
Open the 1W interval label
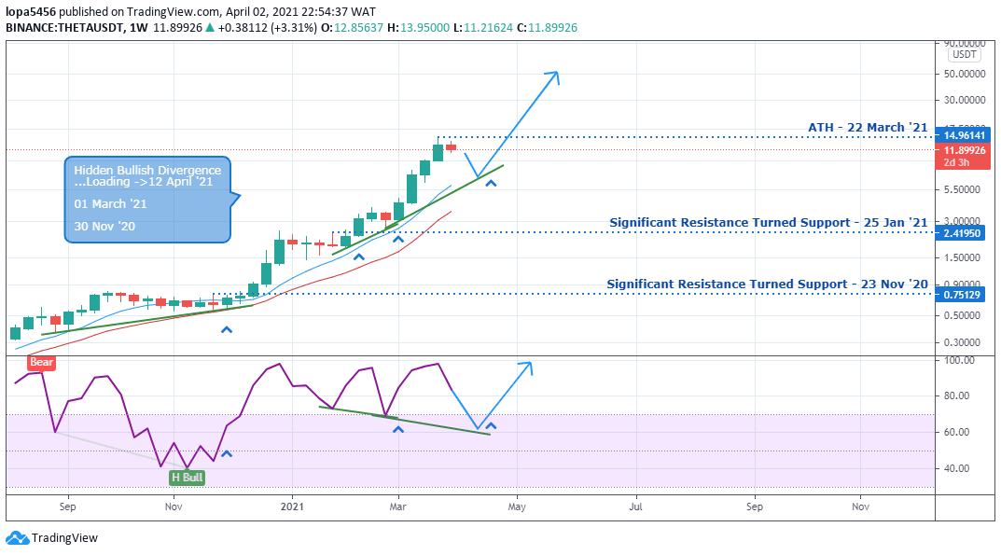[138, 27]
